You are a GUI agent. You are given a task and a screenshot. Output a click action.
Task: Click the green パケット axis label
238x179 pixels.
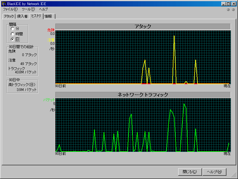49,100
